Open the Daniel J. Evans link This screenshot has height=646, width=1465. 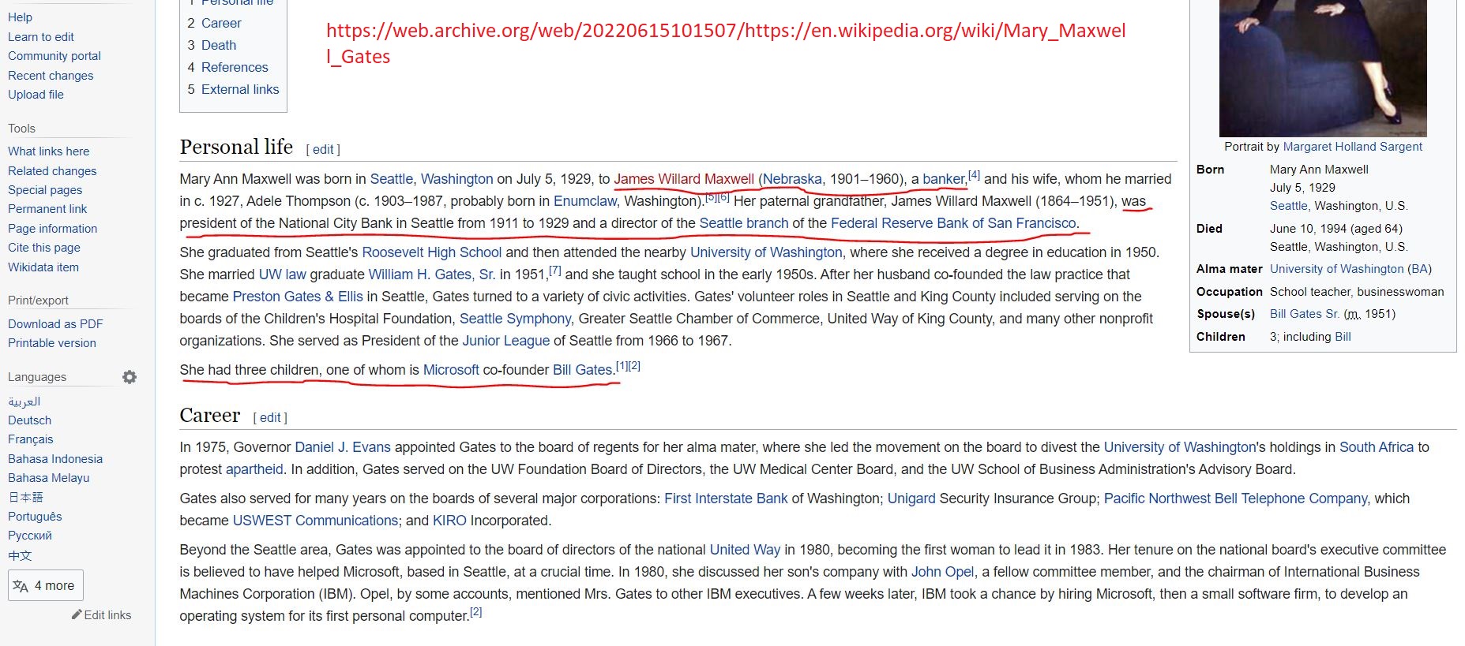343,447
